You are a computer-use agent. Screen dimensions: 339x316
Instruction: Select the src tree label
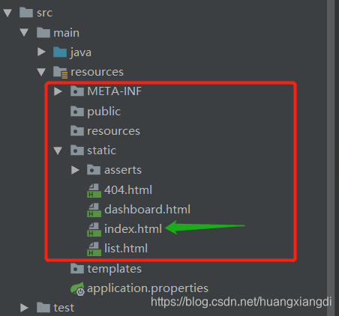(45, 13)
